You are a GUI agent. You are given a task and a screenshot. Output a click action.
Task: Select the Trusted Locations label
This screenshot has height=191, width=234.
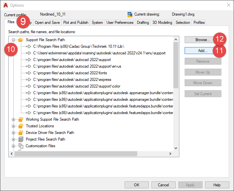40,126
